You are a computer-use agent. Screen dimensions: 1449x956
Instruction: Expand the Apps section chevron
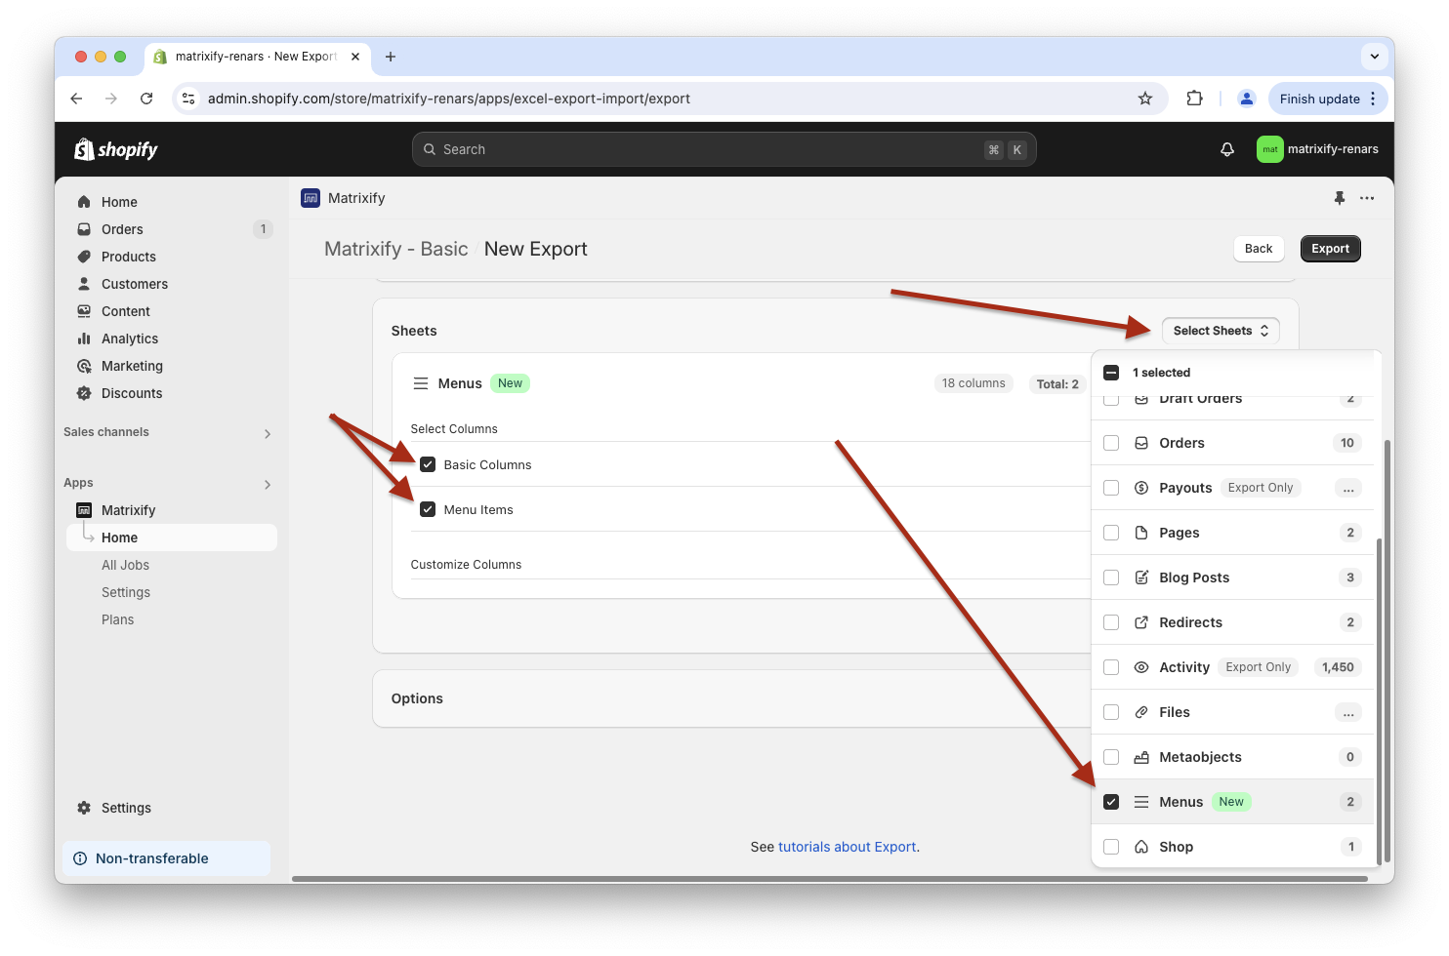point(267,484)
